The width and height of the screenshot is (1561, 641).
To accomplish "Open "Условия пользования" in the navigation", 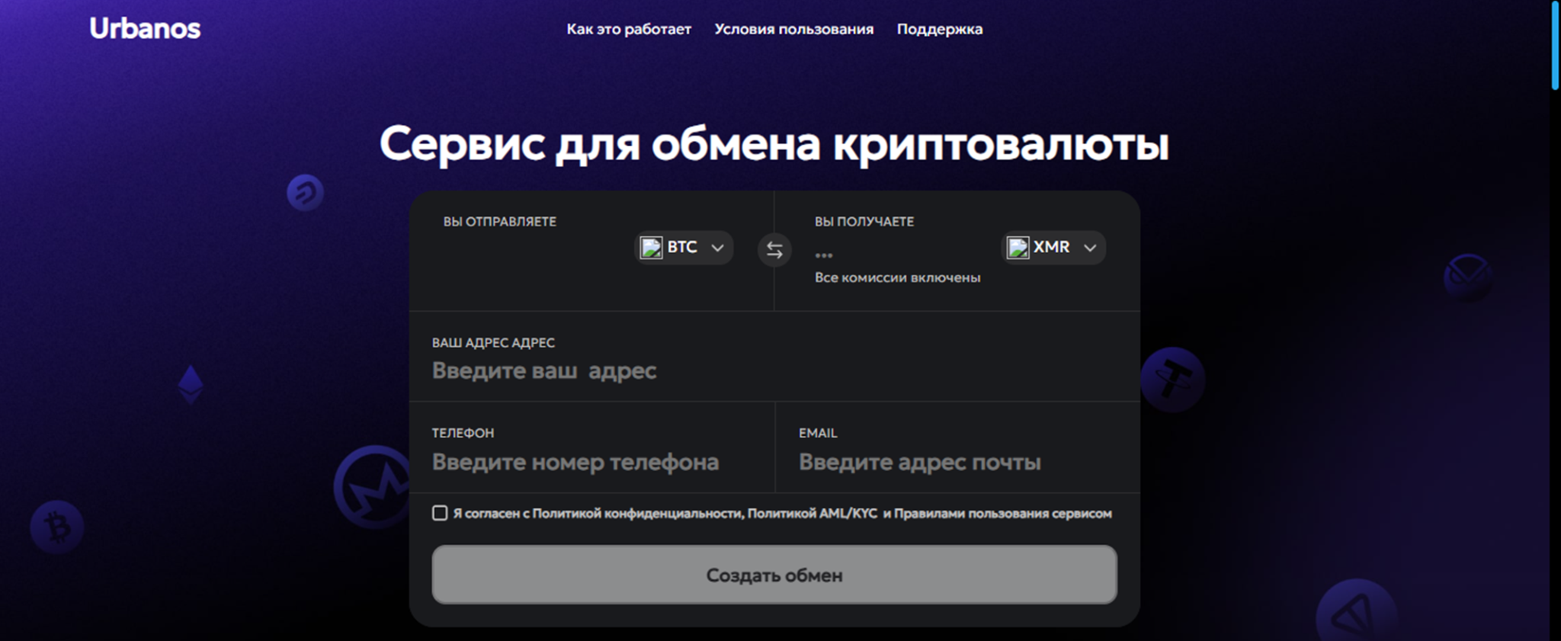I will (x=793, y=29).
